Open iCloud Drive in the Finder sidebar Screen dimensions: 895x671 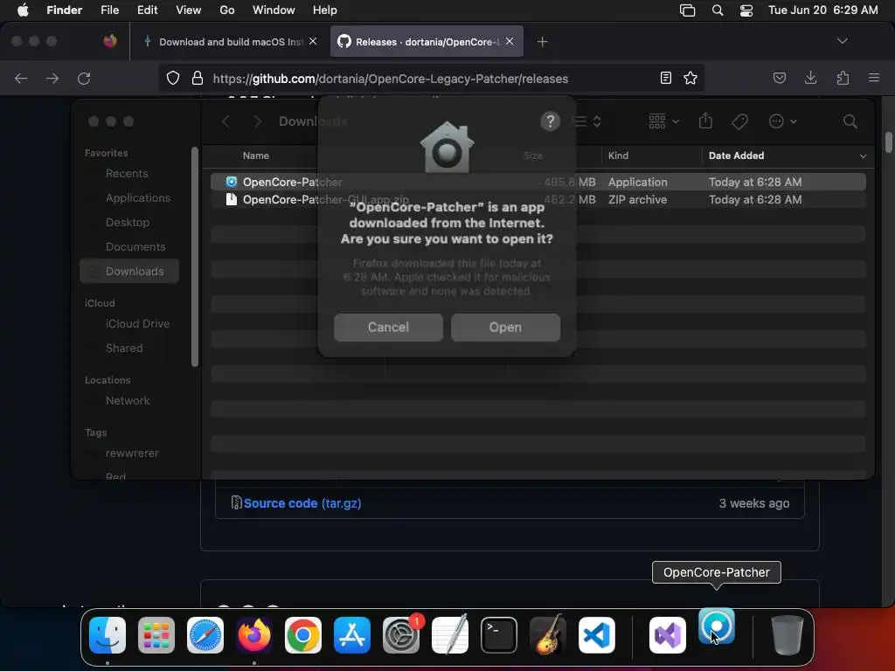[137, 323]
